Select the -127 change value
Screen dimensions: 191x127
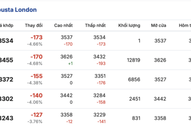click(x=36, y=115)
